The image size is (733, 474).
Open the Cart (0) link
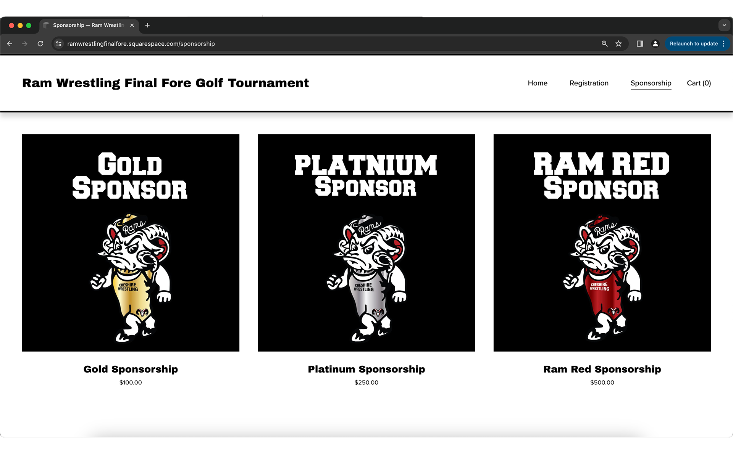[x=699, y=83]
